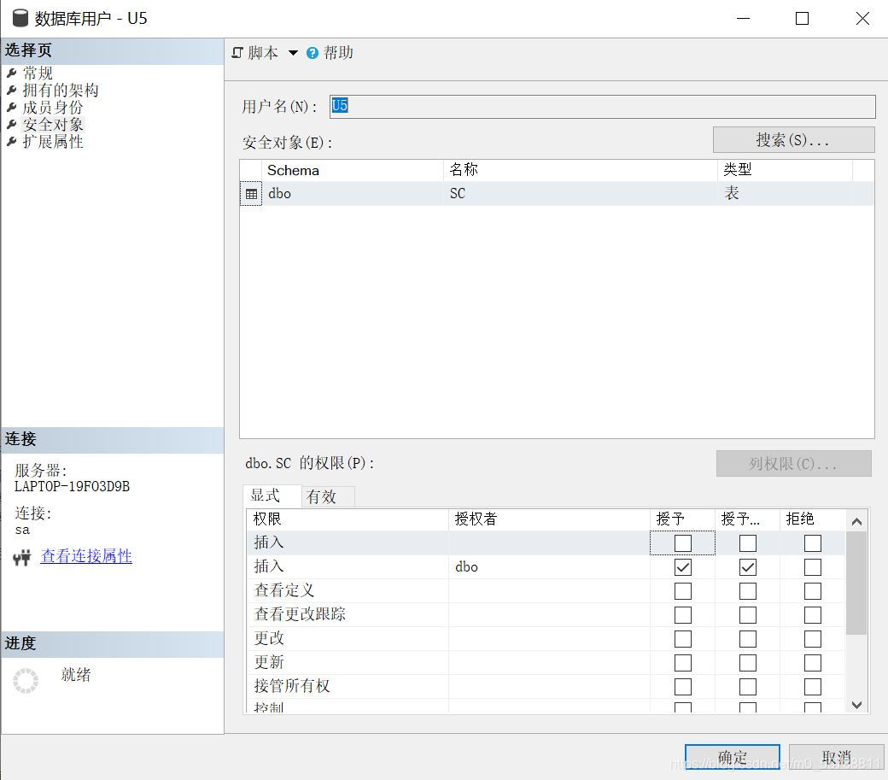
Task: Open the 拥有的架构 page
Action: point(61,90)
